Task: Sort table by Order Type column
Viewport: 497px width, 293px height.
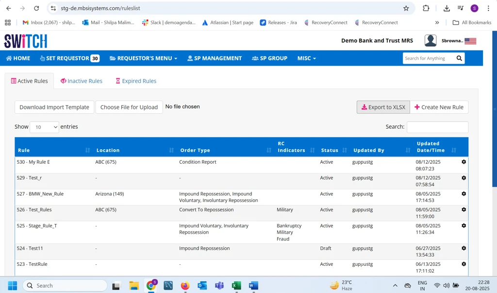Action: [269, 150]
